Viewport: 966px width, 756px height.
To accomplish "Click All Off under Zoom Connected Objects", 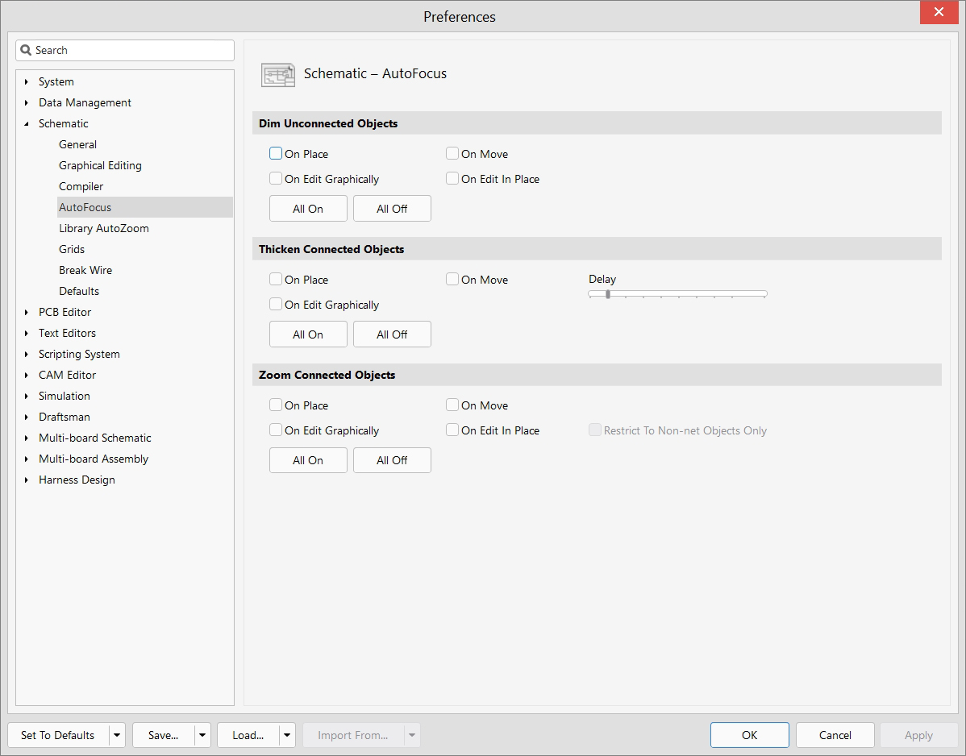I will pyautogui.click(x=392, y=460).
